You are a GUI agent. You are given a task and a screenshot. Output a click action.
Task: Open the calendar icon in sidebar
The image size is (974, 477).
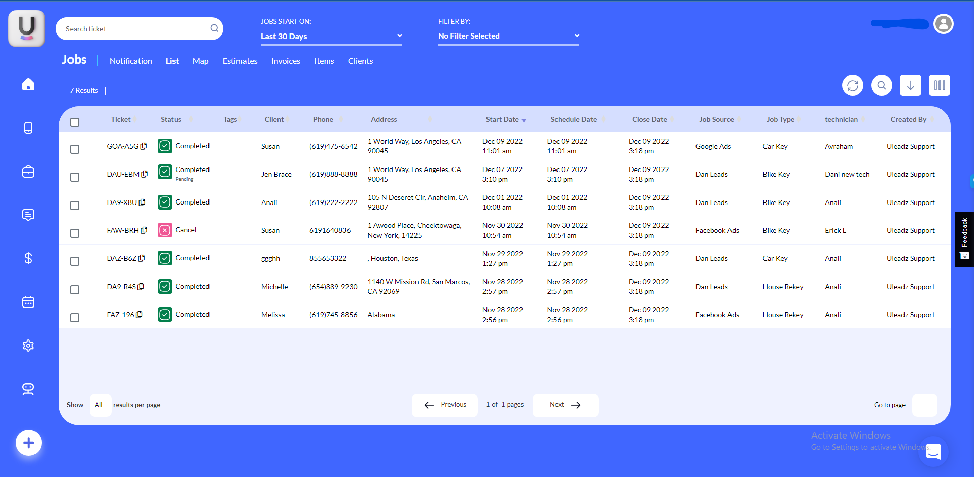28,302
